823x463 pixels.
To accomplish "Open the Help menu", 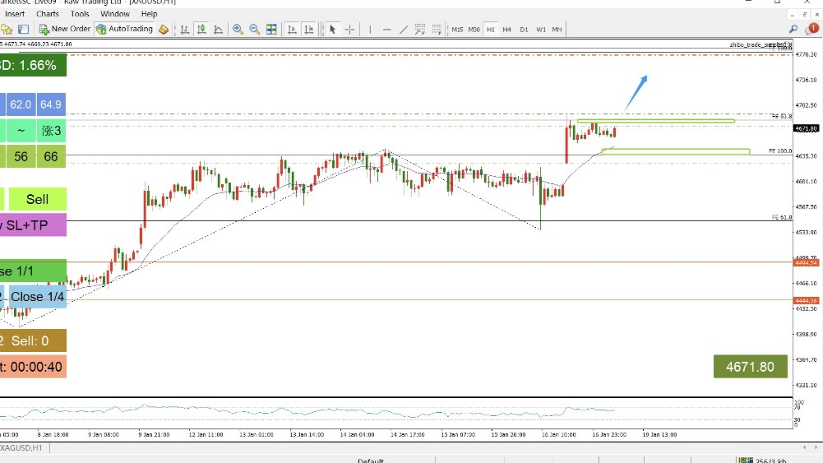I will (149, 14).
